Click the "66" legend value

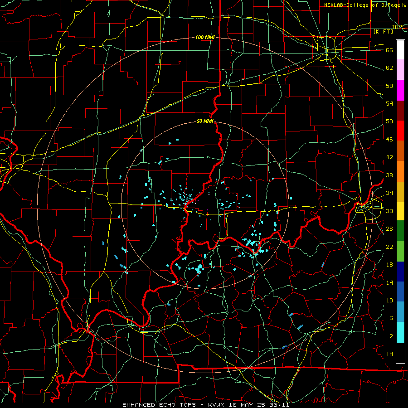tap(389, 50)
